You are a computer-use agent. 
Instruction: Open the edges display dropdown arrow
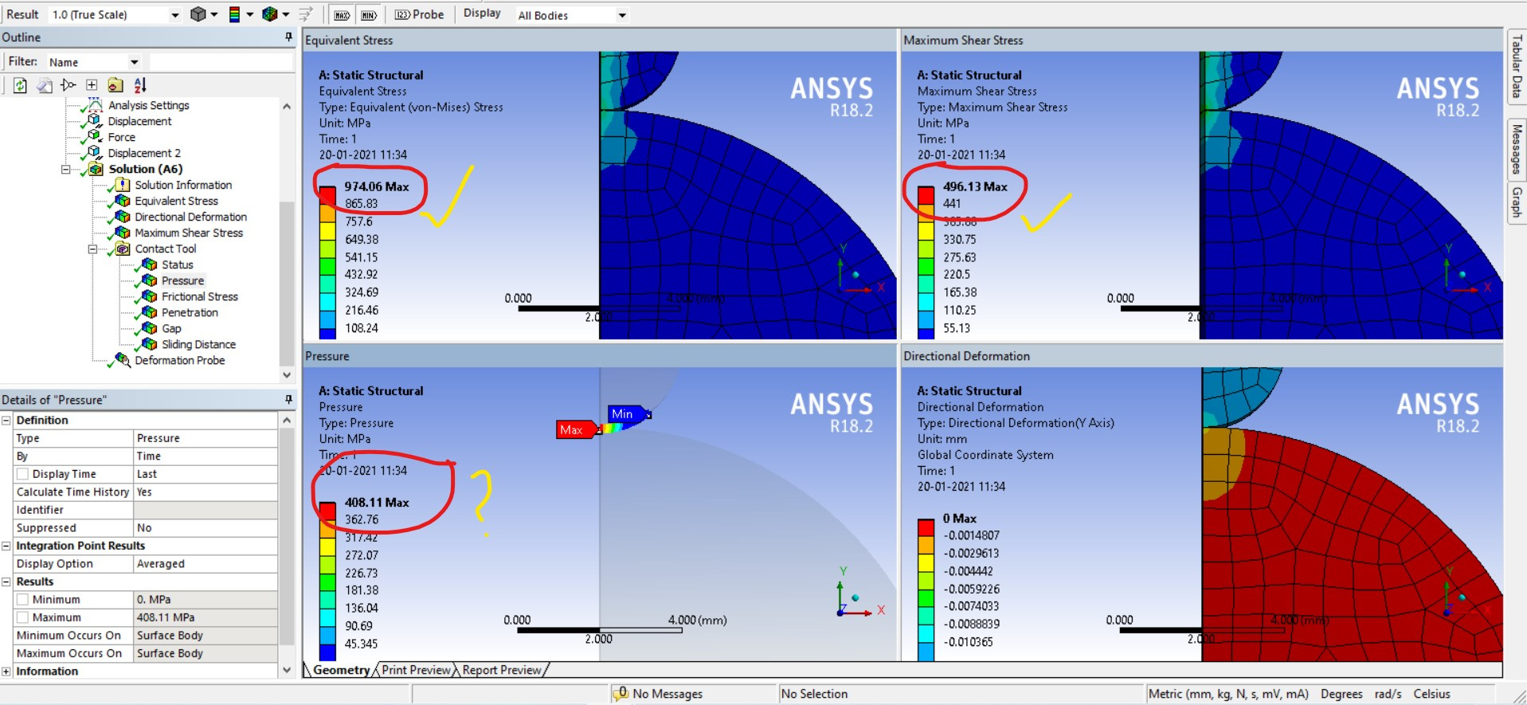[285, 14]
